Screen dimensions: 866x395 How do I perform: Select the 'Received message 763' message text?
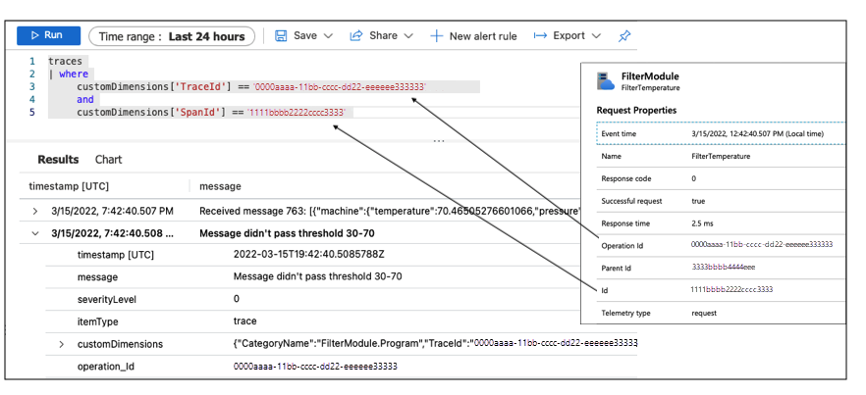tap(391, 211)
